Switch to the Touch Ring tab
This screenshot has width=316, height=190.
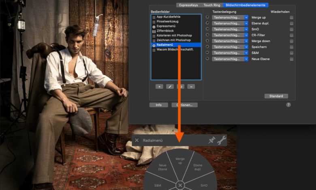point(212,5)
